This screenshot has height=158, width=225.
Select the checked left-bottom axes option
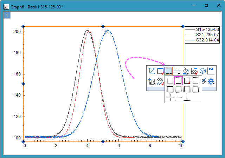(187, 81)
